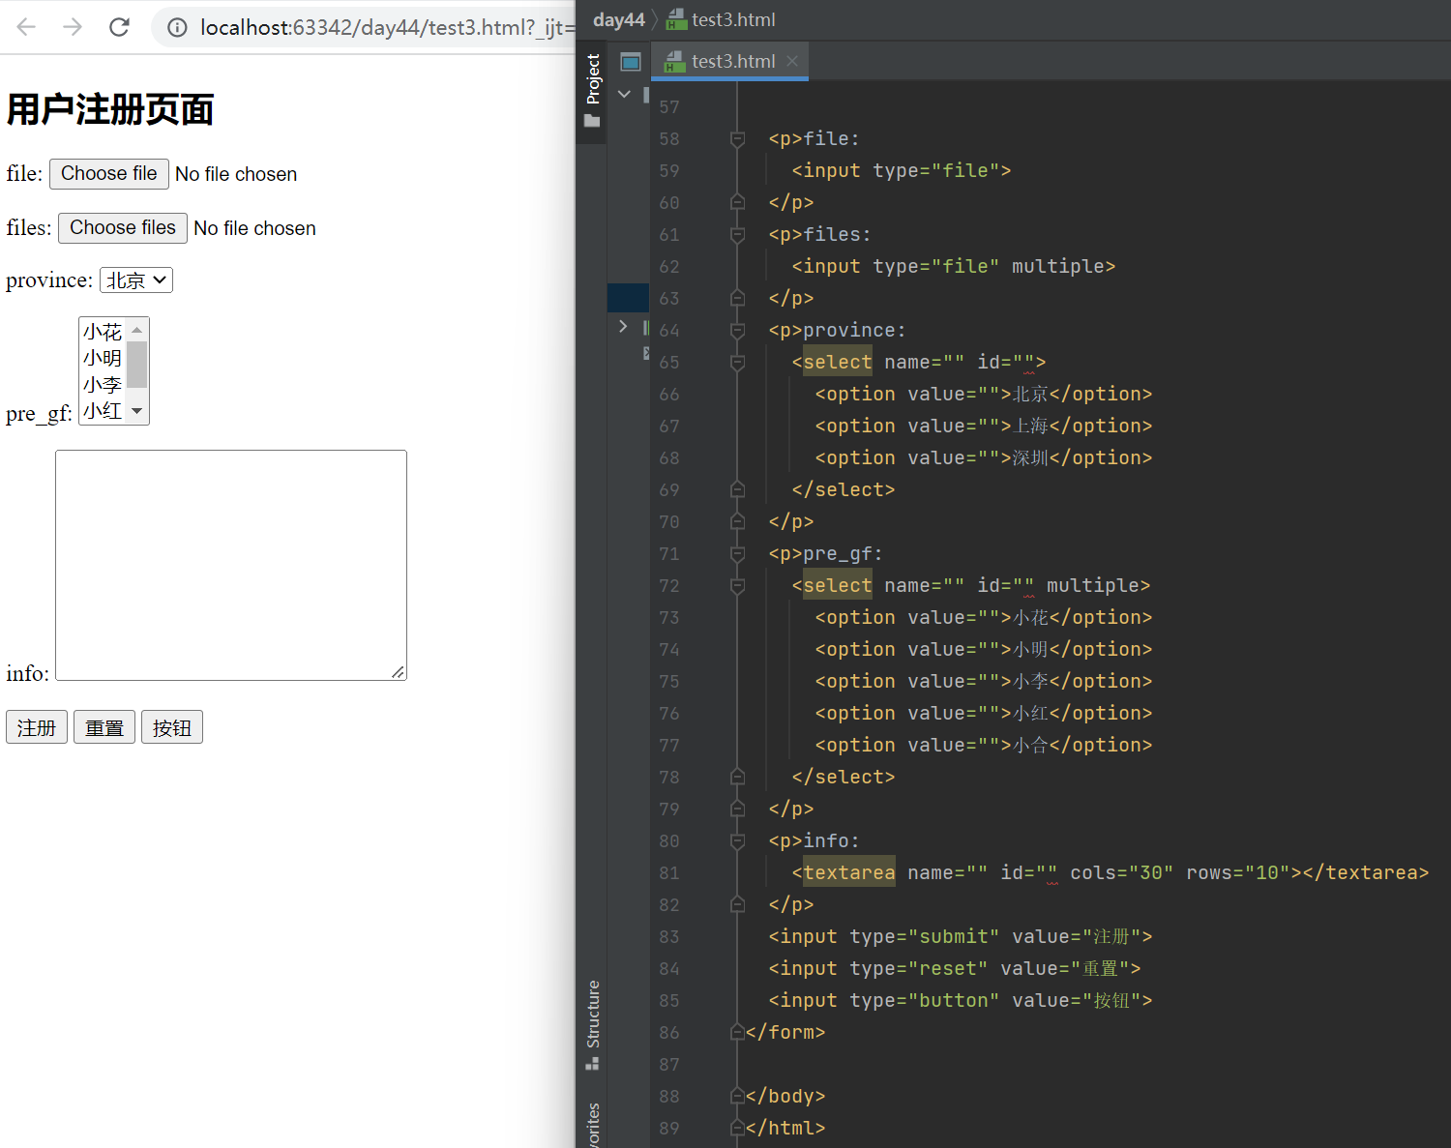Click the 按钮 button

click(x=172, y=727)
